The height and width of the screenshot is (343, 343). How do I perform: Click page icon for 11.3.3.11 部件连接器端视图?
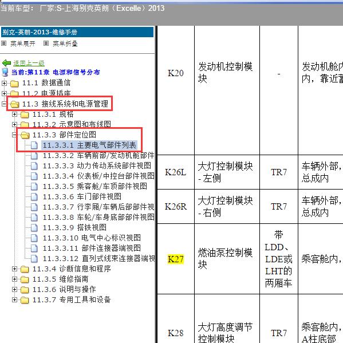point(34,249)
